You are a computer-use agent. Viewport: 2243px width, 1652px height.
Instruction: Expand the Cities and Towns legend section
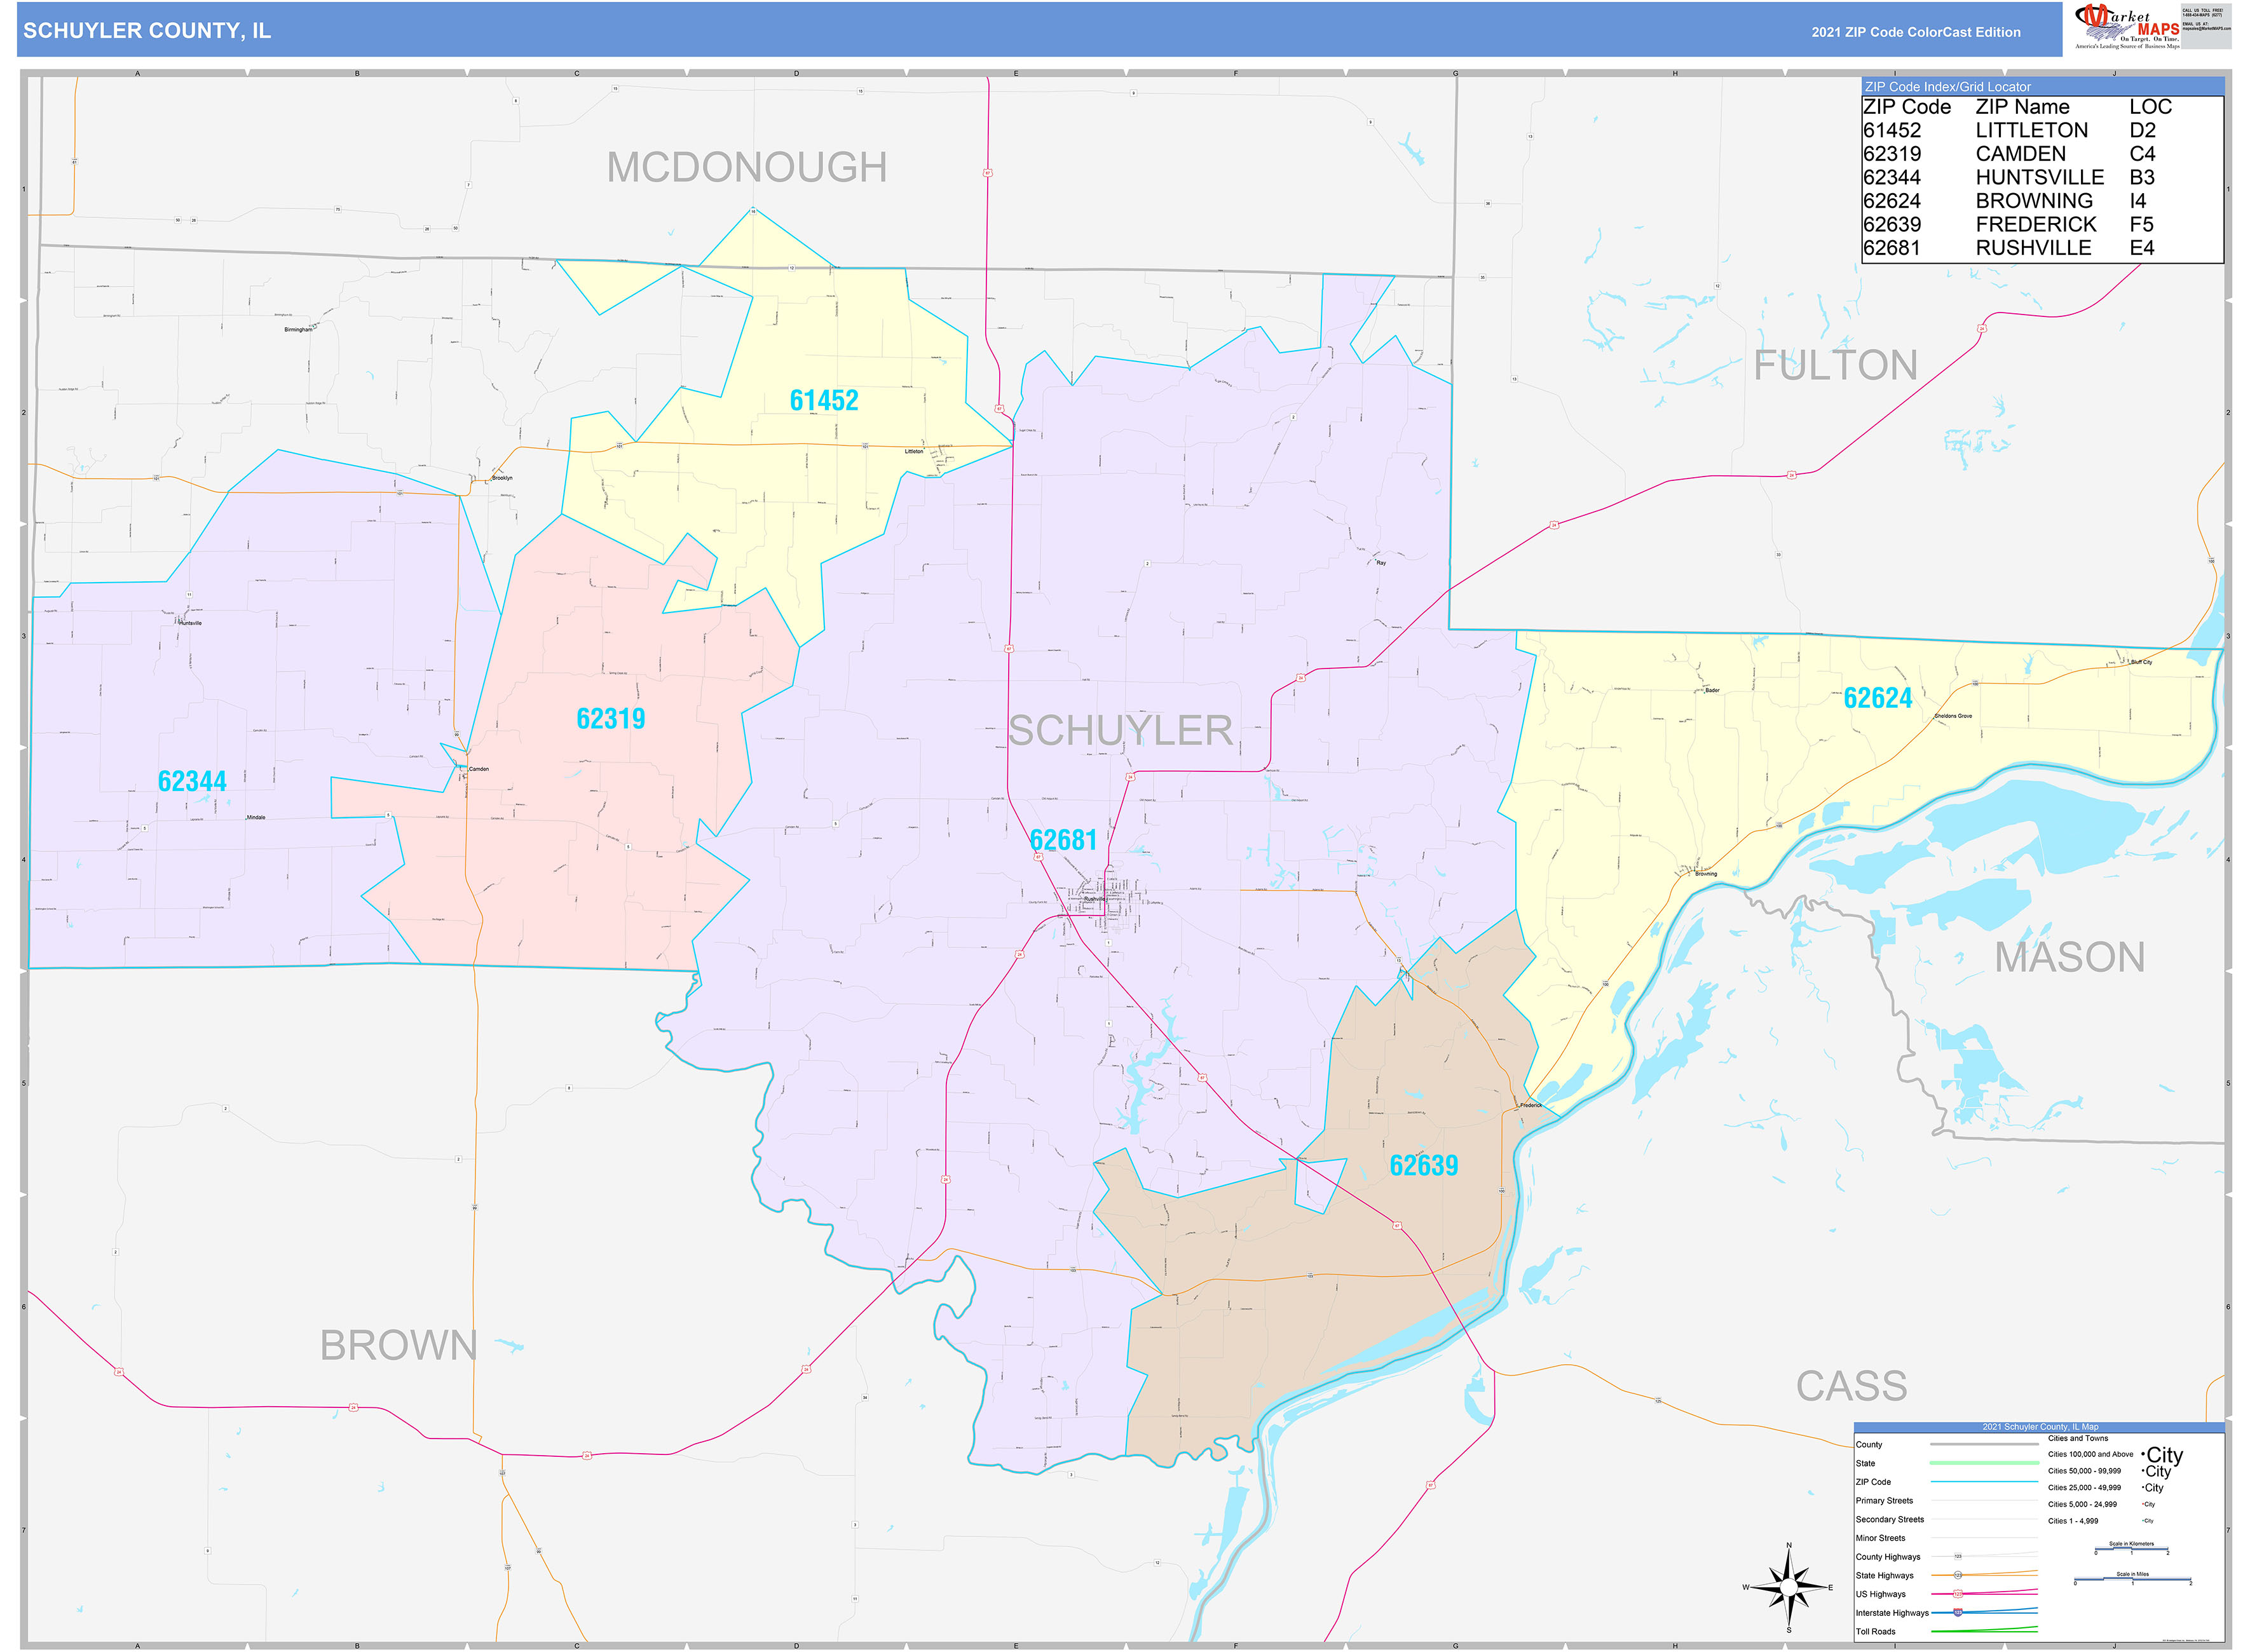click(x=2078, y=1439)
